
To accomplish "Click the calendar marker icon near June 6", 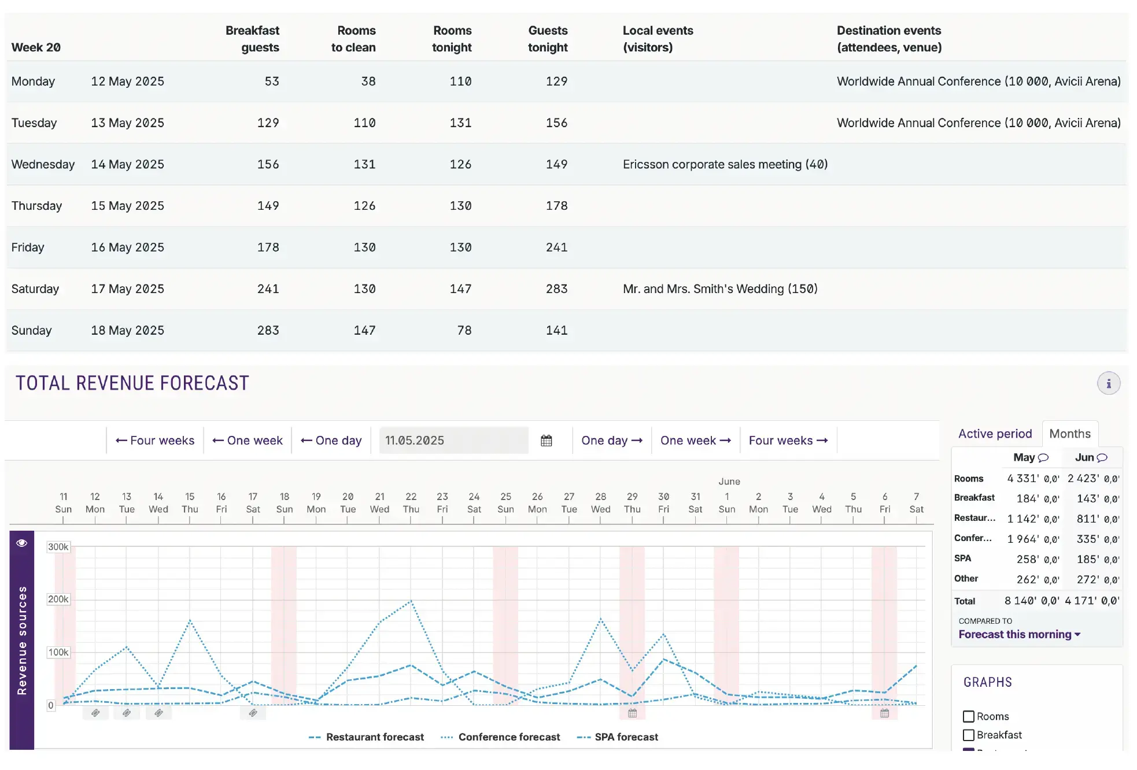I will 885,713.
